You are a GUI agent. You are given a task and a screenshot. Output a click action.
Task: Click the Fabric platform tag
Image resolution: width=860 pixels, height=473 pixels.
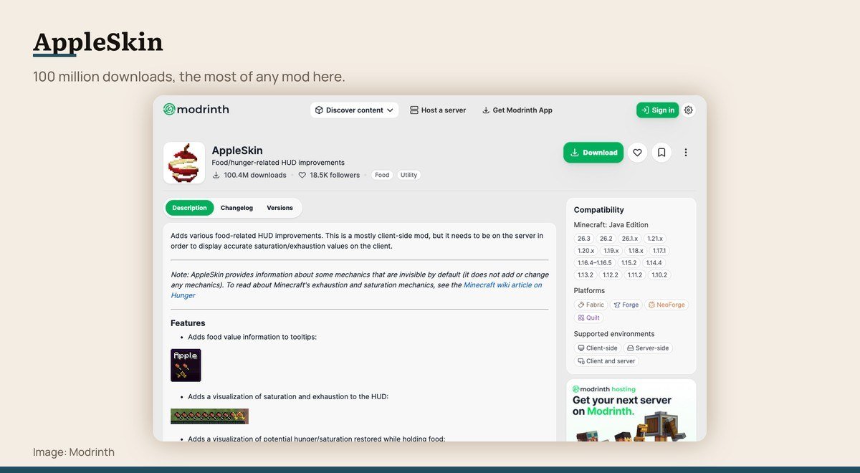pos(591,305)
